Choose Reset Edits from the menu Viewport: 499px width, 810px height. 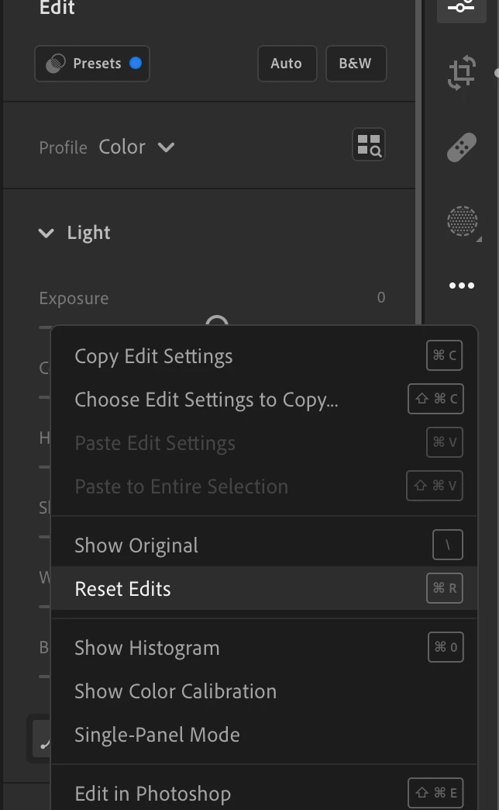(122, 589)
